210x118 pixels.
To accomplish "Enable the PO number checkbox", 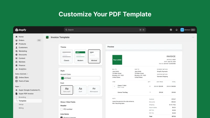I will click(61, 109).
